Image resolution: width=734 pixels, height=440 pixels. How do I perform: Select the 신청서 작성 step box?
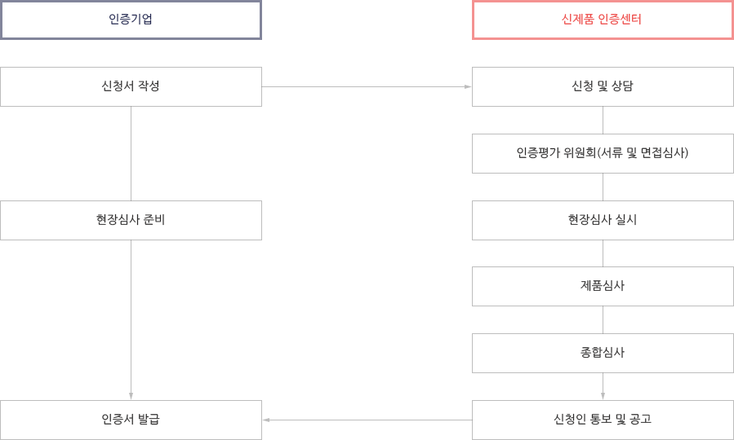131,87
